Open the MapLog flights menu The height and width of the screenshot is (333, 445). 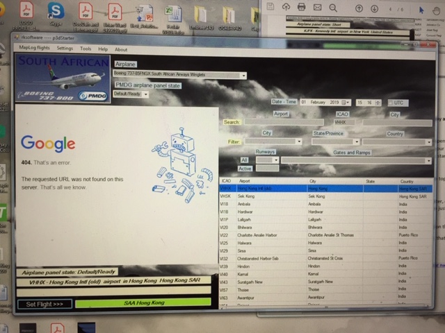(33, 49)
